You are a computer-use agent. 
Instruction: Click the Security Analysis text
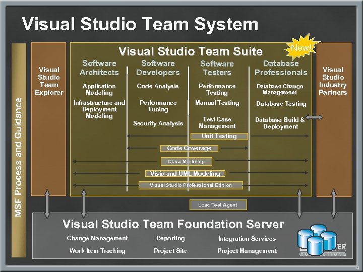tap(158, 123)
